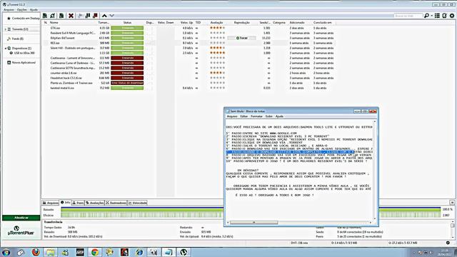The image size is (457, 257).
Task: Select Castlevania SOTN Soundtrack torrent row
Action: [189, 68]
